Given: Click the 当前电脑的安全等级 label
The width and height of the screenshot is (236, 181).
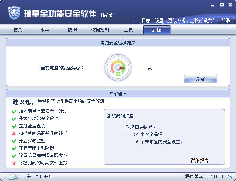Looking at the screenshot, I should (62, 68).
